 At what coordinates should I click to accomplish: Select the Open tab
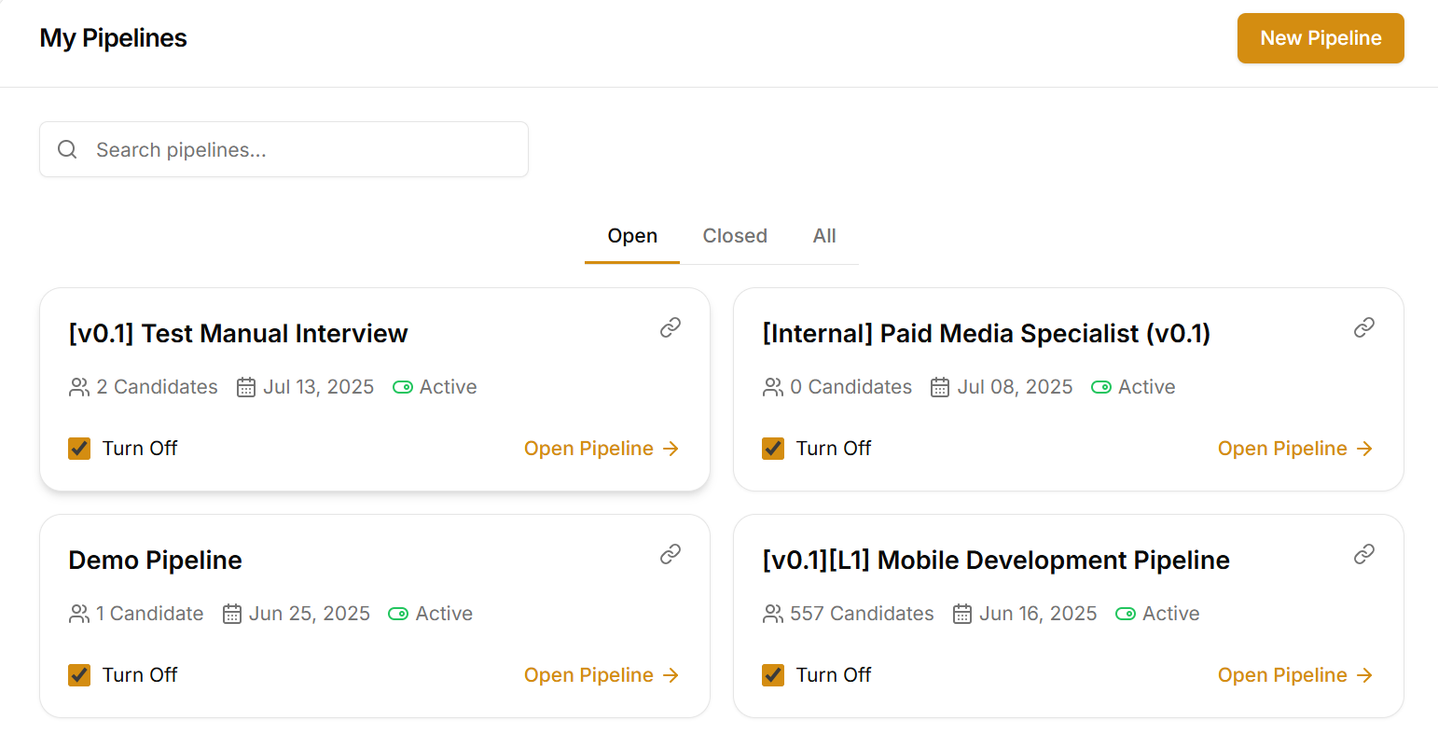click(632, 236)
